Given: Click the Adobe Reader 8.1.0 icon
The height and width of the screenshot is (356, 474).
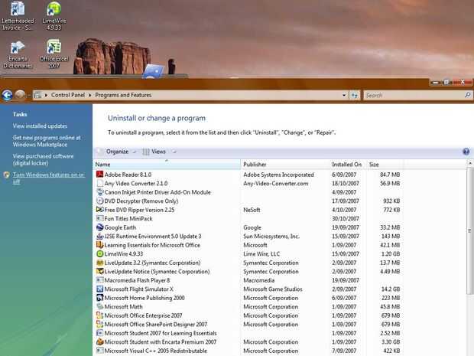Looking at the screenshot, I should [x=99, y=175].
